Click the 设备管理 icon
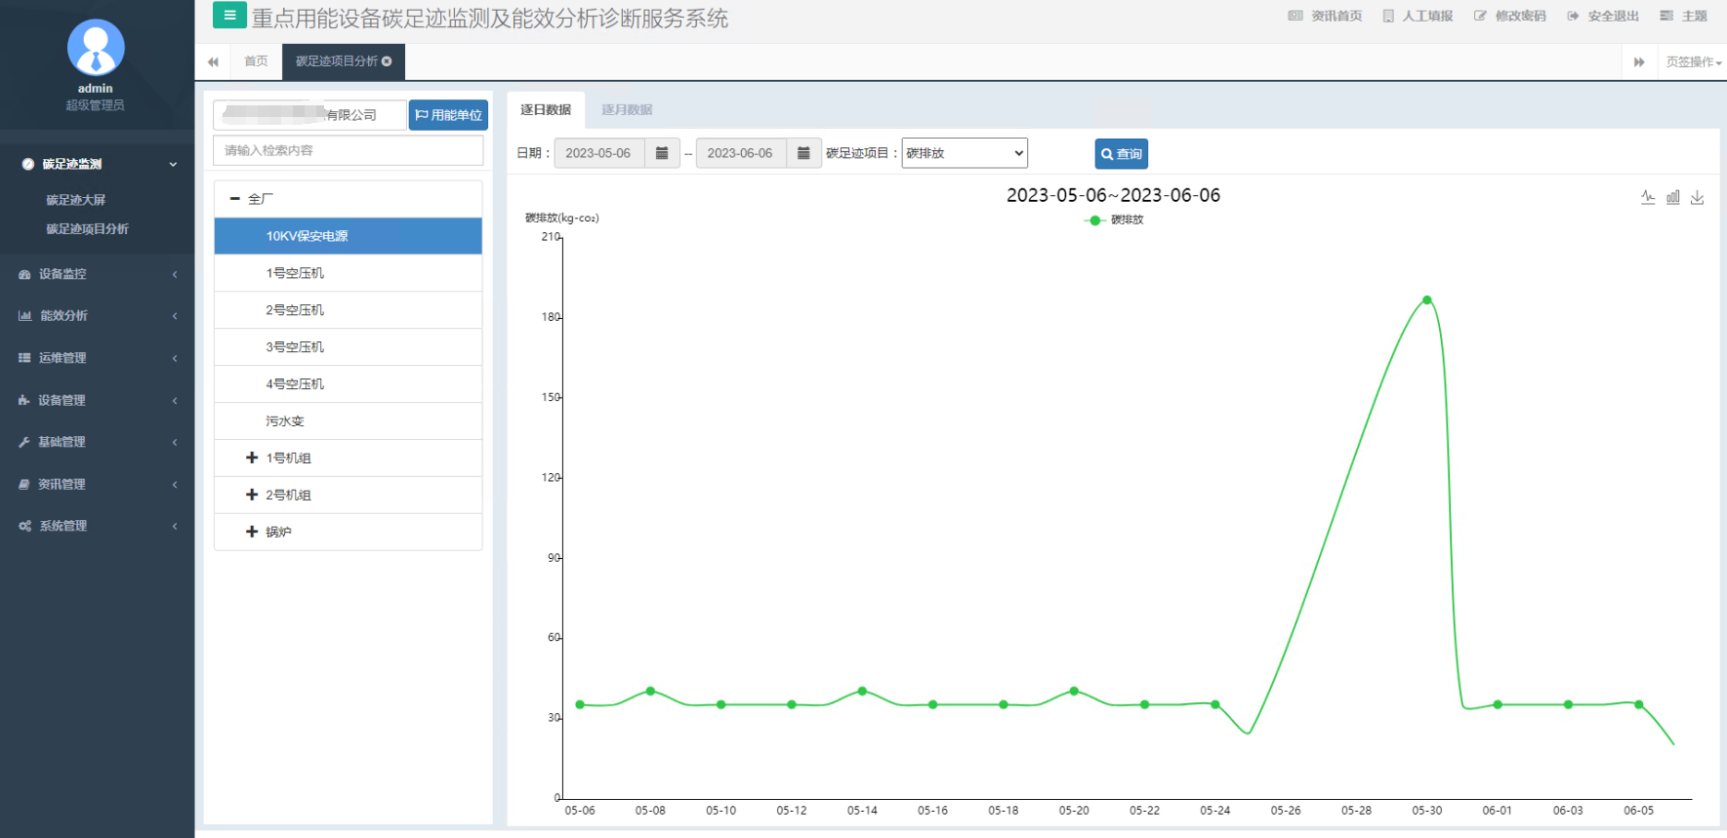Viewport: 1727px width, 838px height. coord(24,400)
